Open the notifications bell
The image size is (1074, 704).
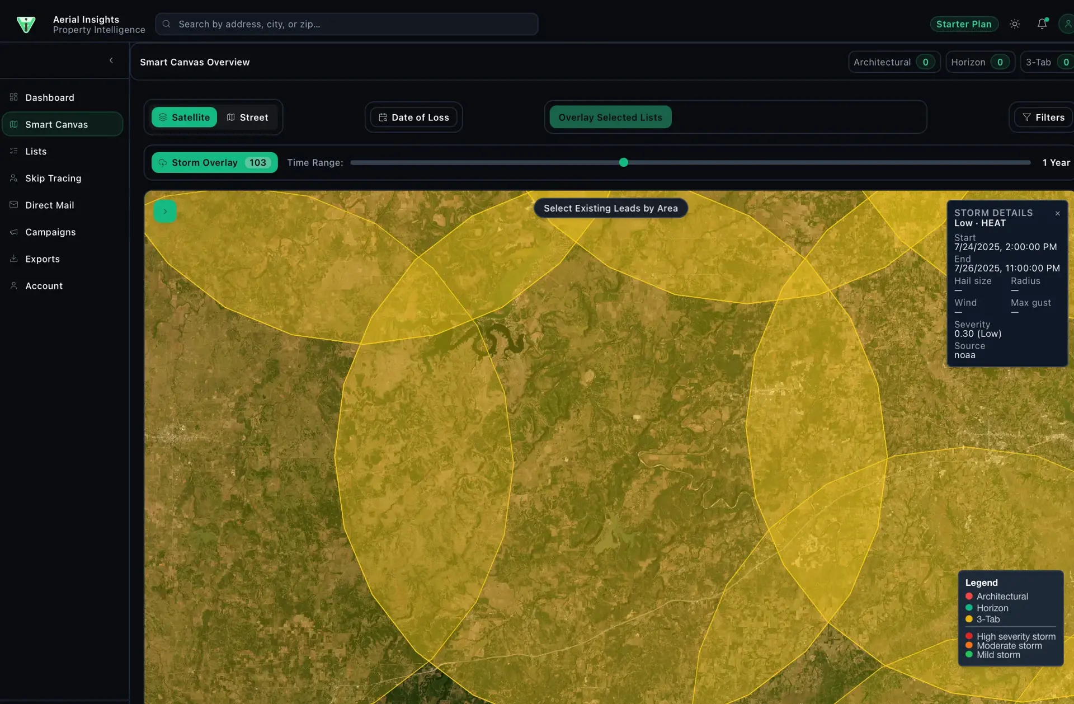pos(1042,24)
